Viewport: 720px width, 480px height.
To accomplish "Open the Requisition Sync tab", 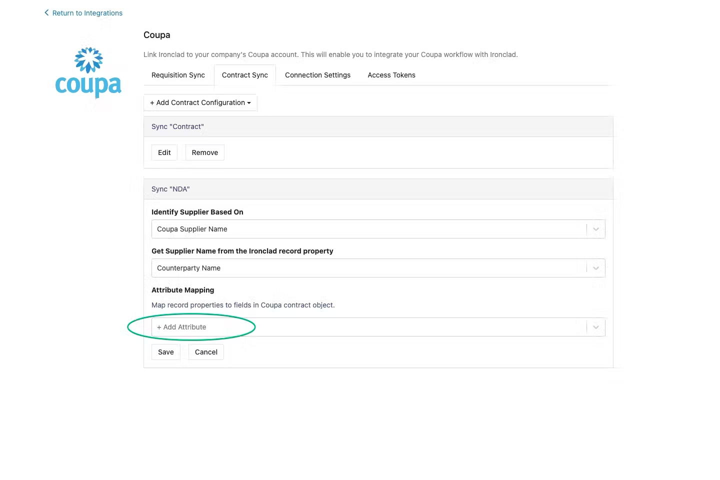I will point(178,75).
